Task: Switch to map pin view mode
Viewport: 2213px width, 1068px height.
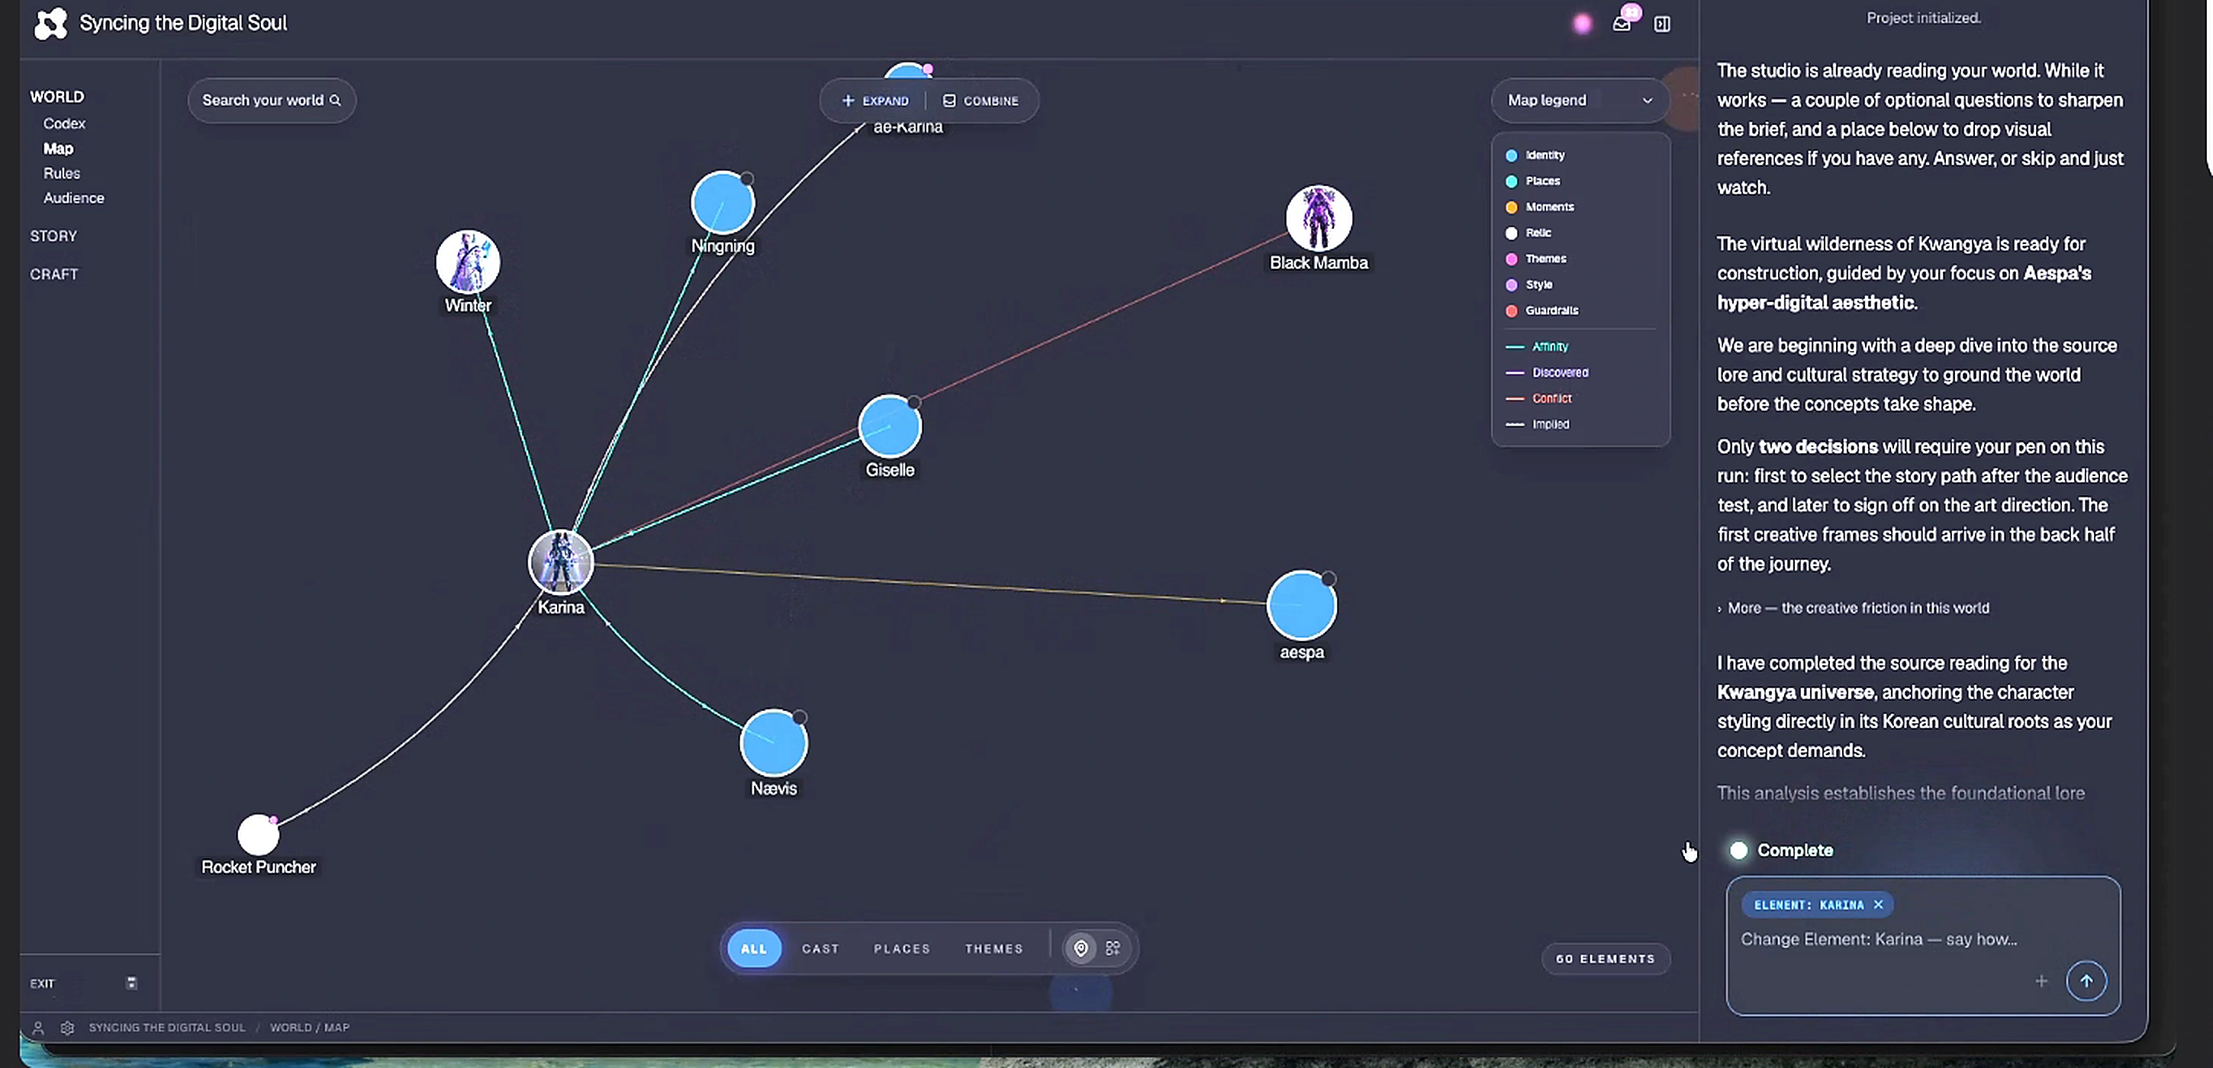Action: click(x=1081, y=947)
